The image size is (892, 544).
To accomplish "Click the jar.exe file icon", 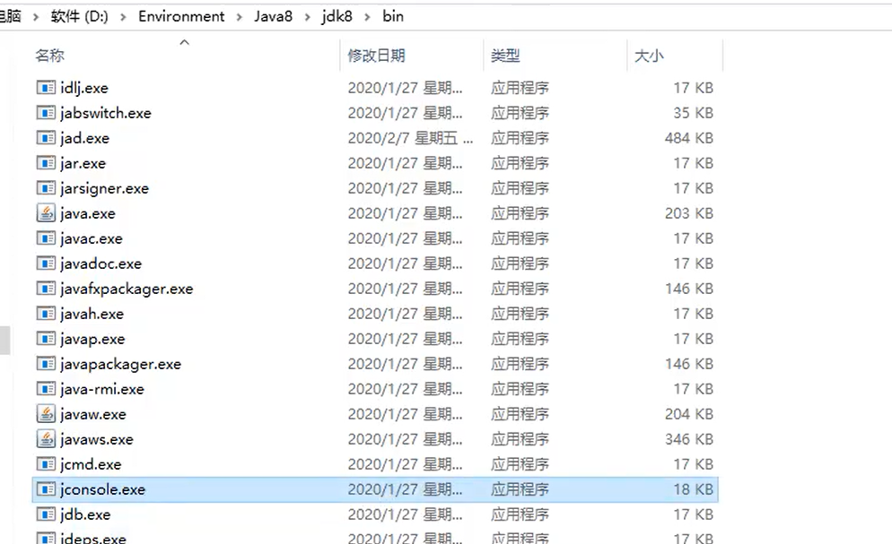I will [46, 163].
